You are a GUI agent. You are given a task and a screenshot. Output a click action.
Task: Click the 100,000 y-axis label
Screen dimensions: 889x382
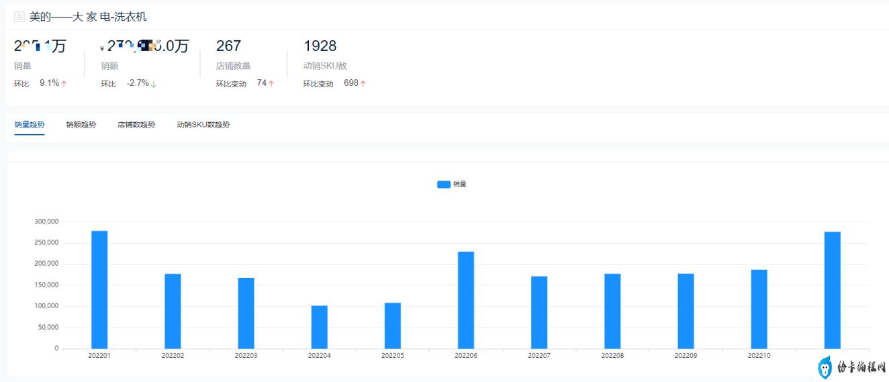pyautogui.click(x=46, y=306)
